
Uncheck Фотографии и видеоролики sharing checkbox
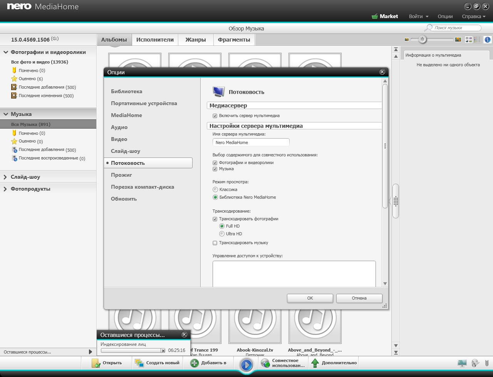click(x=215, y=163)
